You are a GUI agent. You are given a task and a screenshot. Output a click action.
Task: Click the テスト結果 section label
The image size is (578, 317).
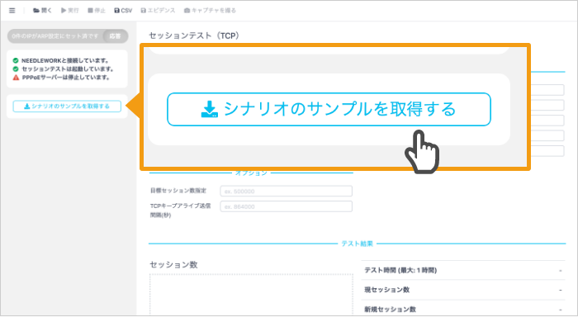click(x=357, y=244)
